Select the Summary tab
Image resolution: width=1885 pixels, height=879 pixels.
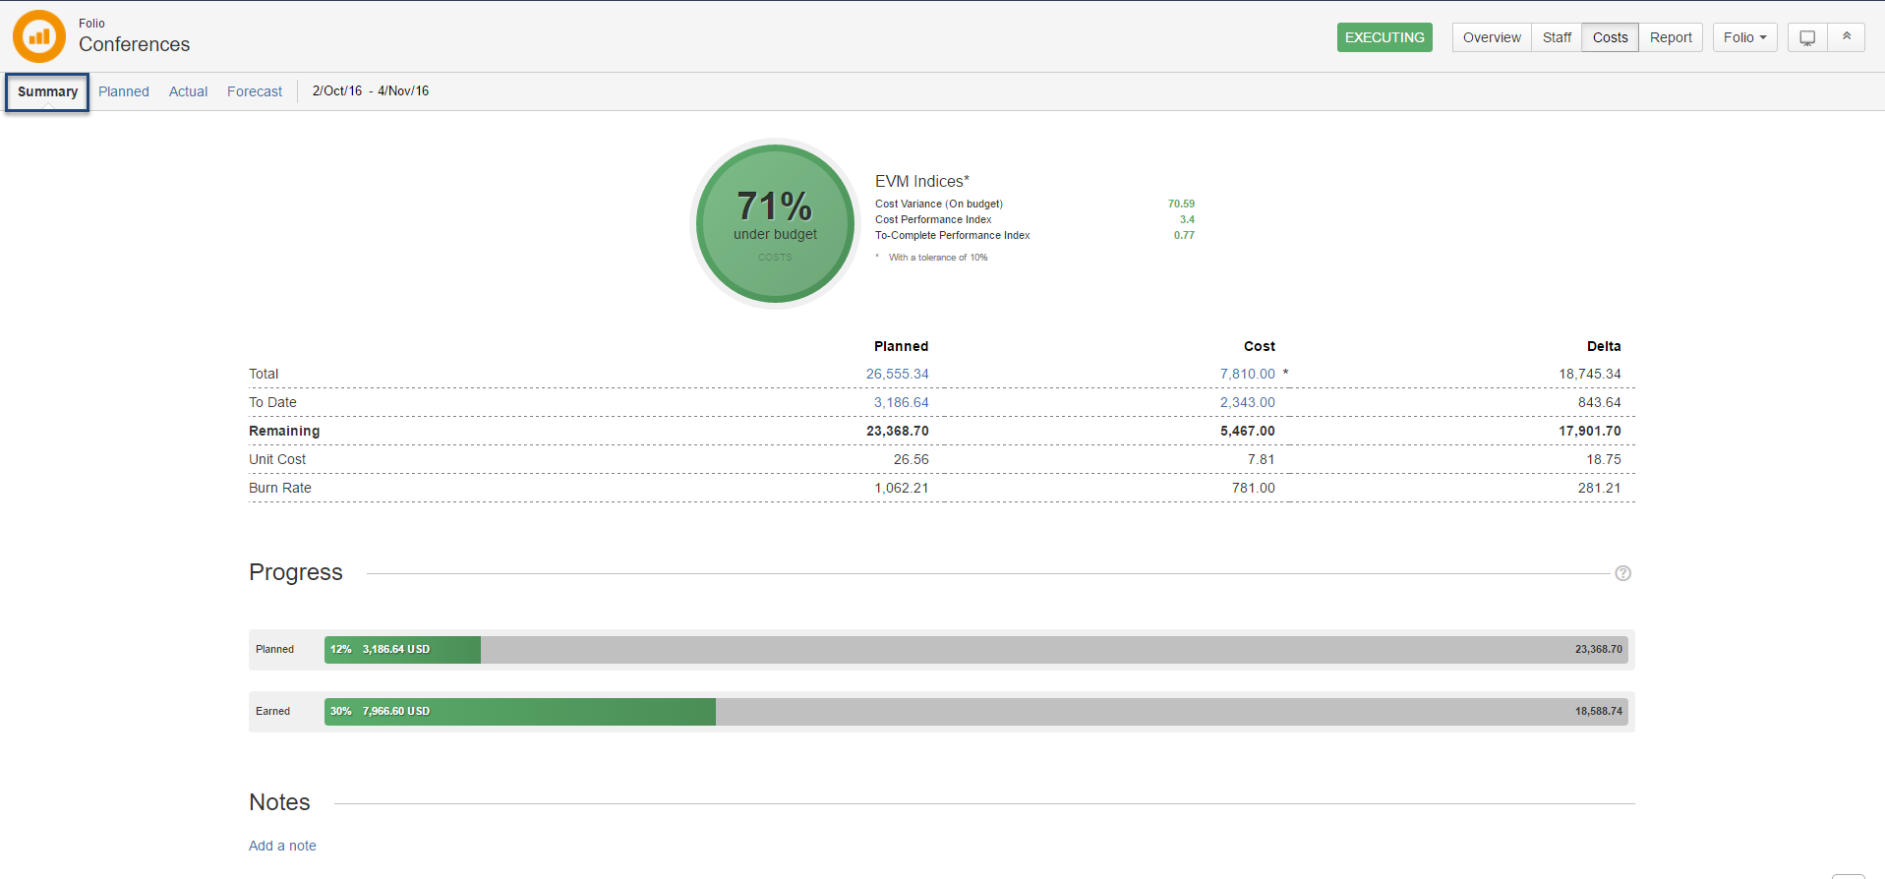[x=47, y=91]
